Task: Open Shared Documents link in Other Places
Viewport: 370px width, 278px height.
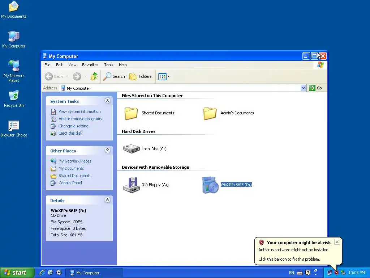Action: click(x=75, y=176)
